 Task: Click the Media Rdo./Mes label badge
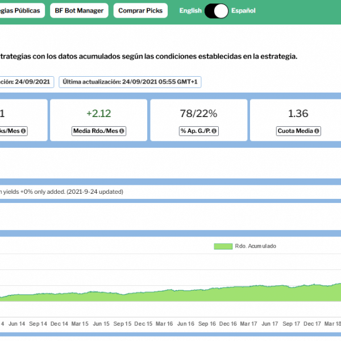[x=99, y=131]
